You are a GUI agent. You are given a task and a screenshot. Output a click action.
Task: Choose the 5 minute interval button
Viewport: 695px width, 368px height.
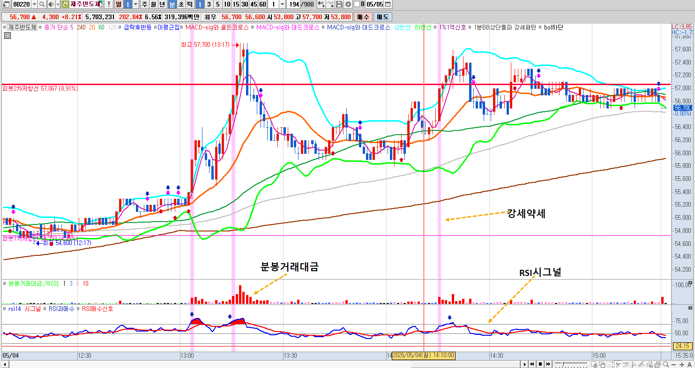[218, 4]
